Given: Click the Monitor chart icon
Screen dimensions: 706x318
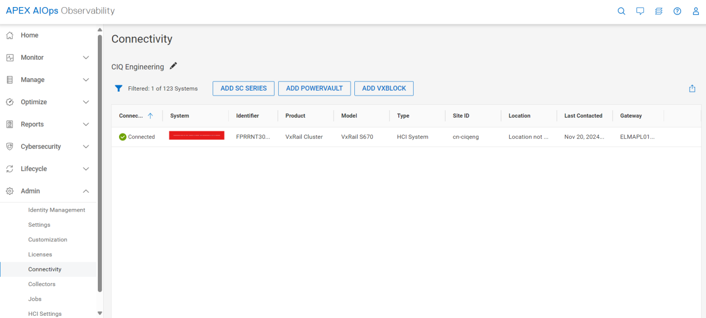Looking at the screenshot, I should pyautogui.click(x=9, y=58).
